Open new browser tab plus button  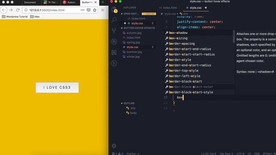point(103,2)
